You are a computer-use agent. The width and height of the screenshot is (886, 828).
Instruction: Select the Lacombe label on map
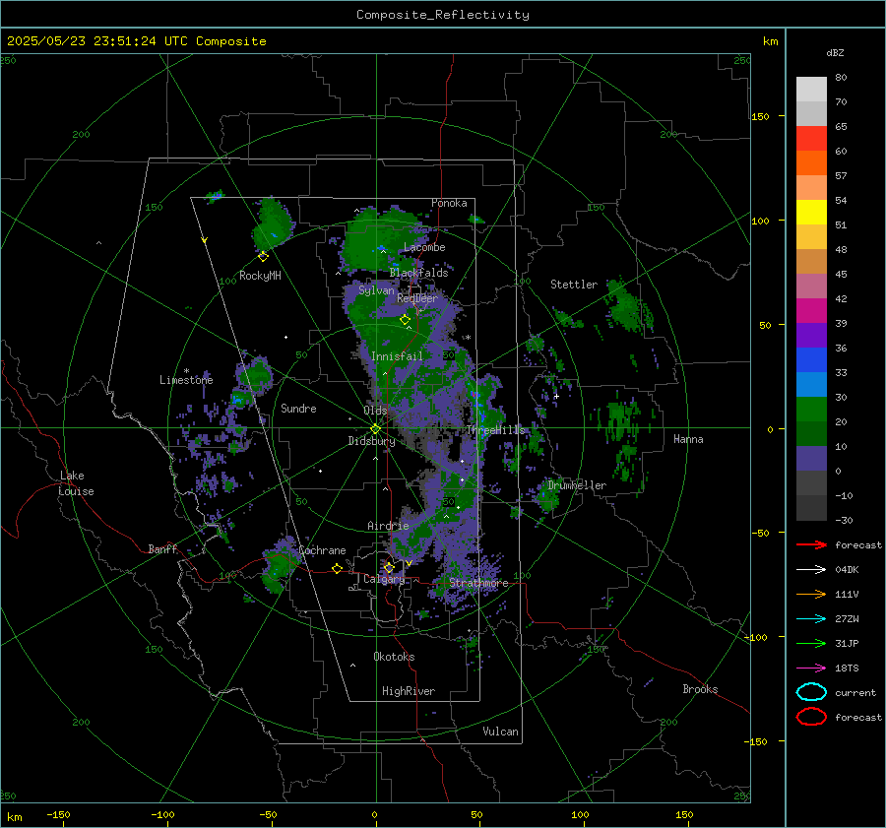pyautogui.click(x=424, y=247)
